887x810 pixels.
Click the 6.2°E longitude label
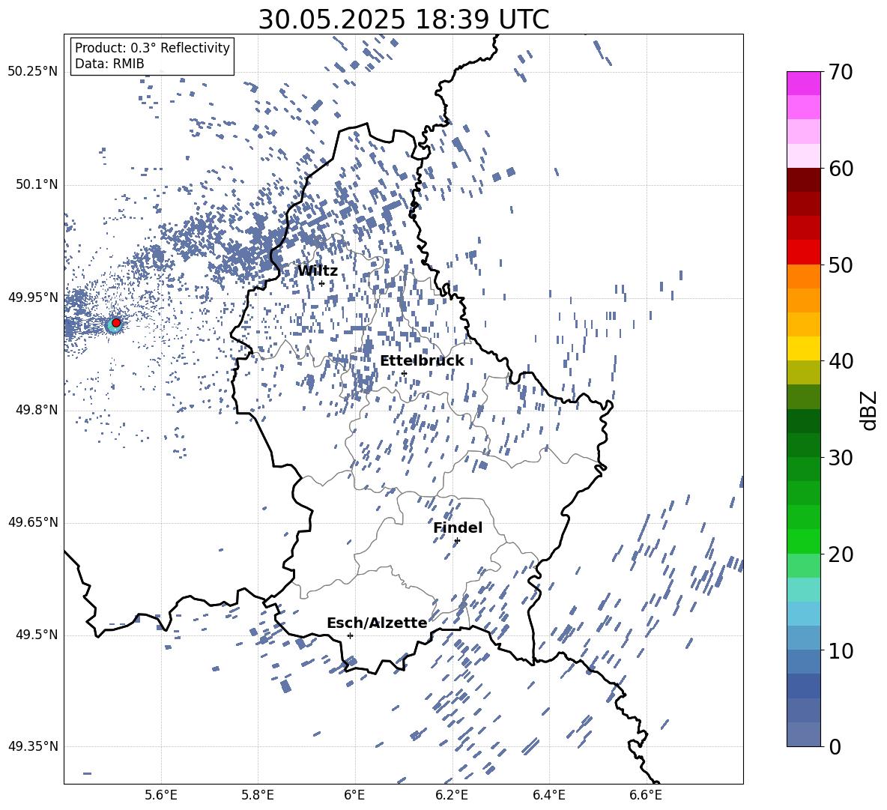[452, 795]
